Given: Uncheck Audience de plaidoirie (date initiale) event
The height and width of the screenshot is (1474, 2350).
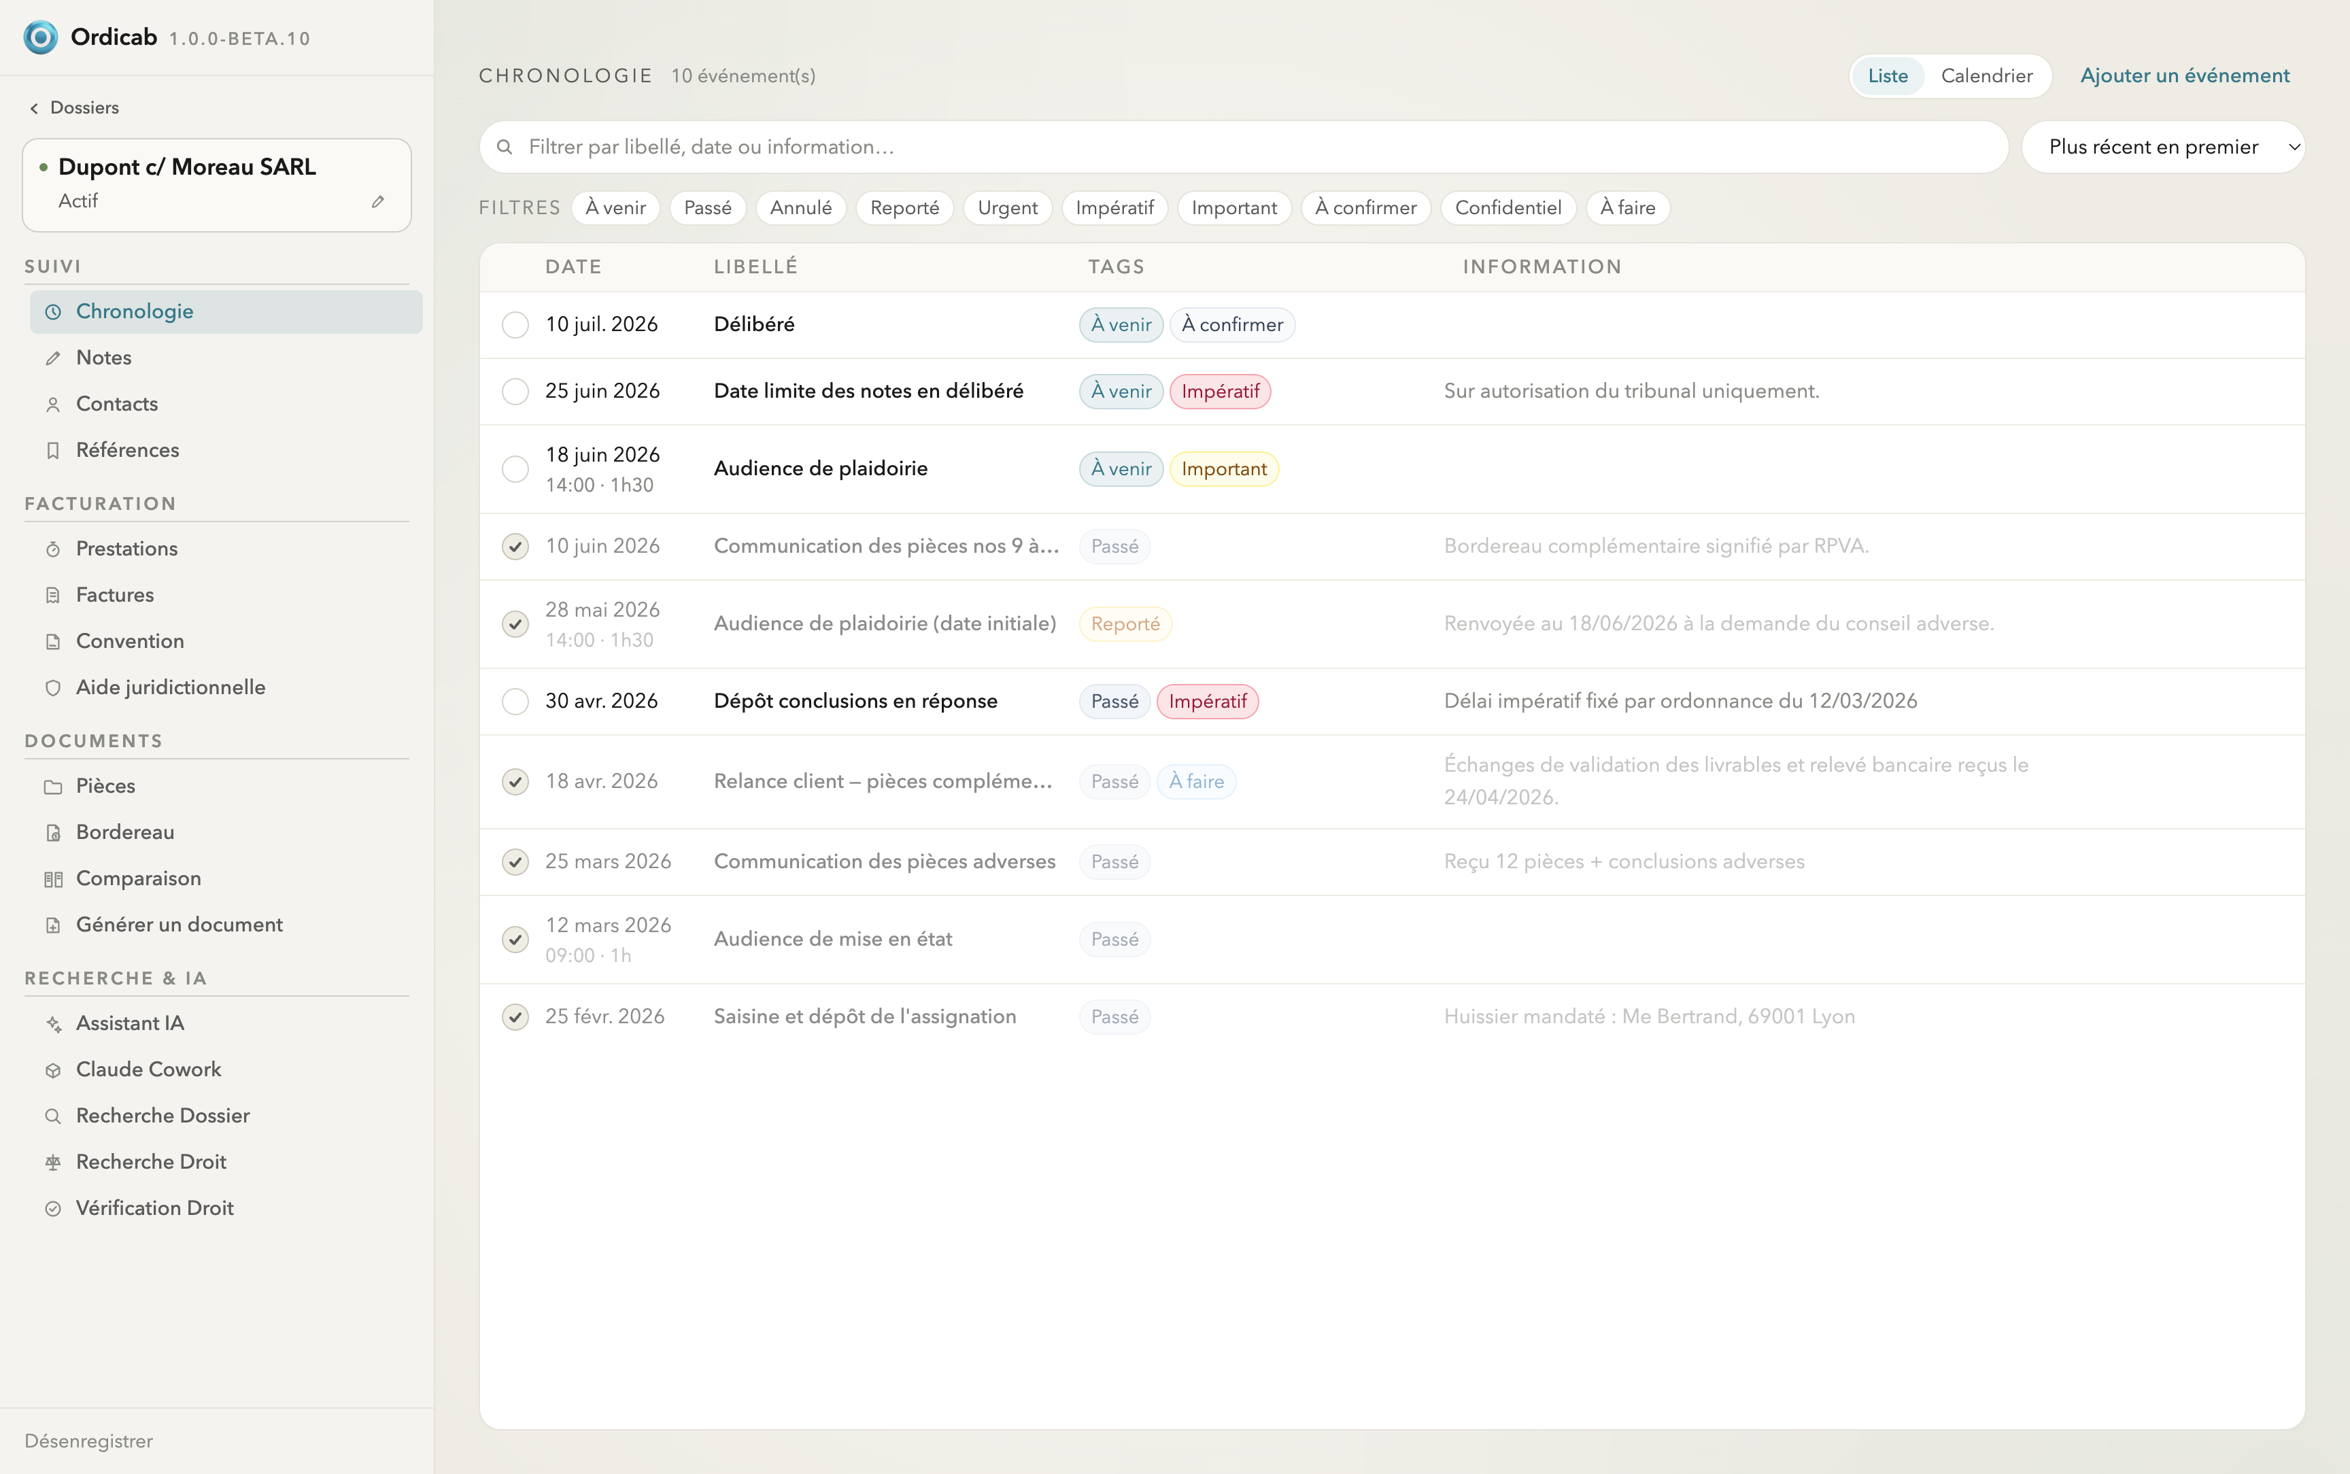Looking at the screenshot, I should pos(515,624).
